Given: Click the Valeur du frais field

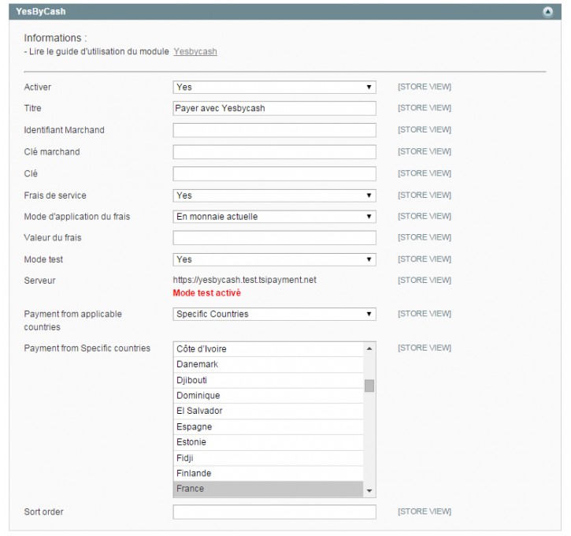Looking at the screenshot, I should (x=274, y=237).
